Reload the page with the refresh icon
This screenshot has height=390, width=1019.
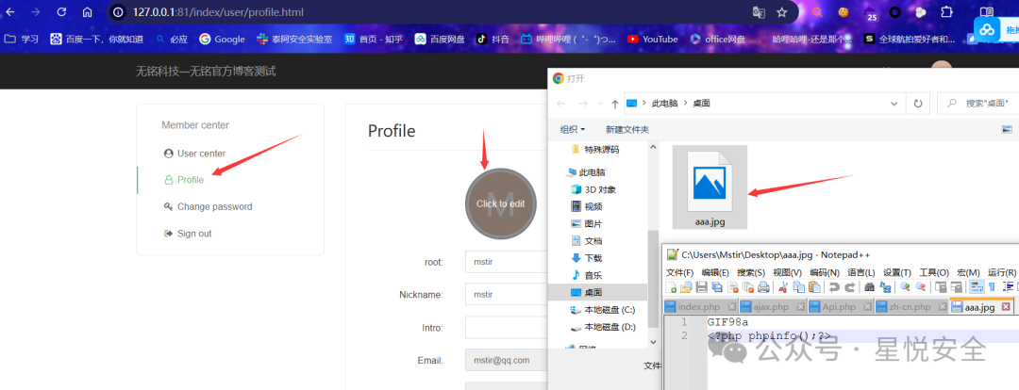click(x=61, y=12)
